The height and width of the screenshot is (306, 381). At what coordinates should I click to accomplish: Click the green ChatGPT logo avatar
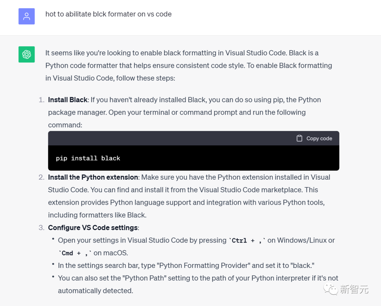(x=26, y=54)
